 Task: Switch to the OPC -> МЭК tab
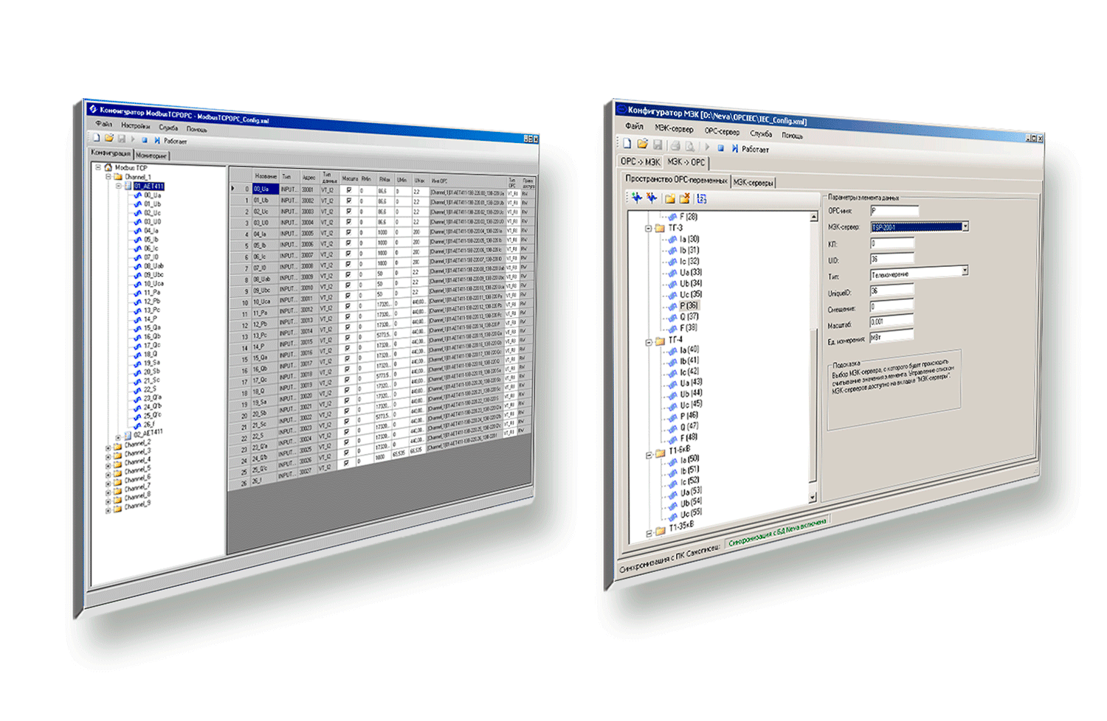[x=639, y=161]
